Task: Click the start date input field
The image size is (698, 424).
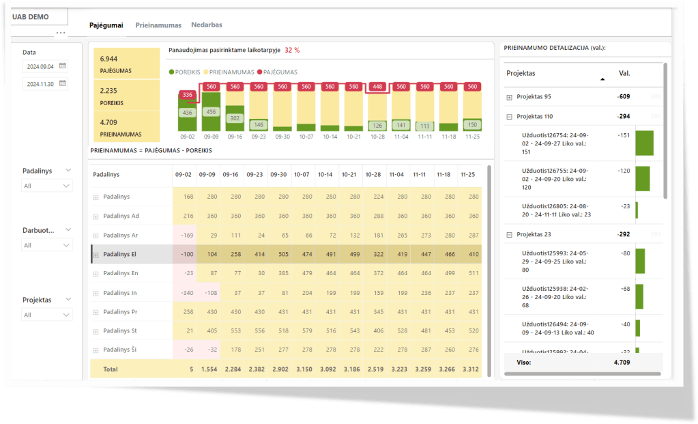Action: [x=40, y=66]
